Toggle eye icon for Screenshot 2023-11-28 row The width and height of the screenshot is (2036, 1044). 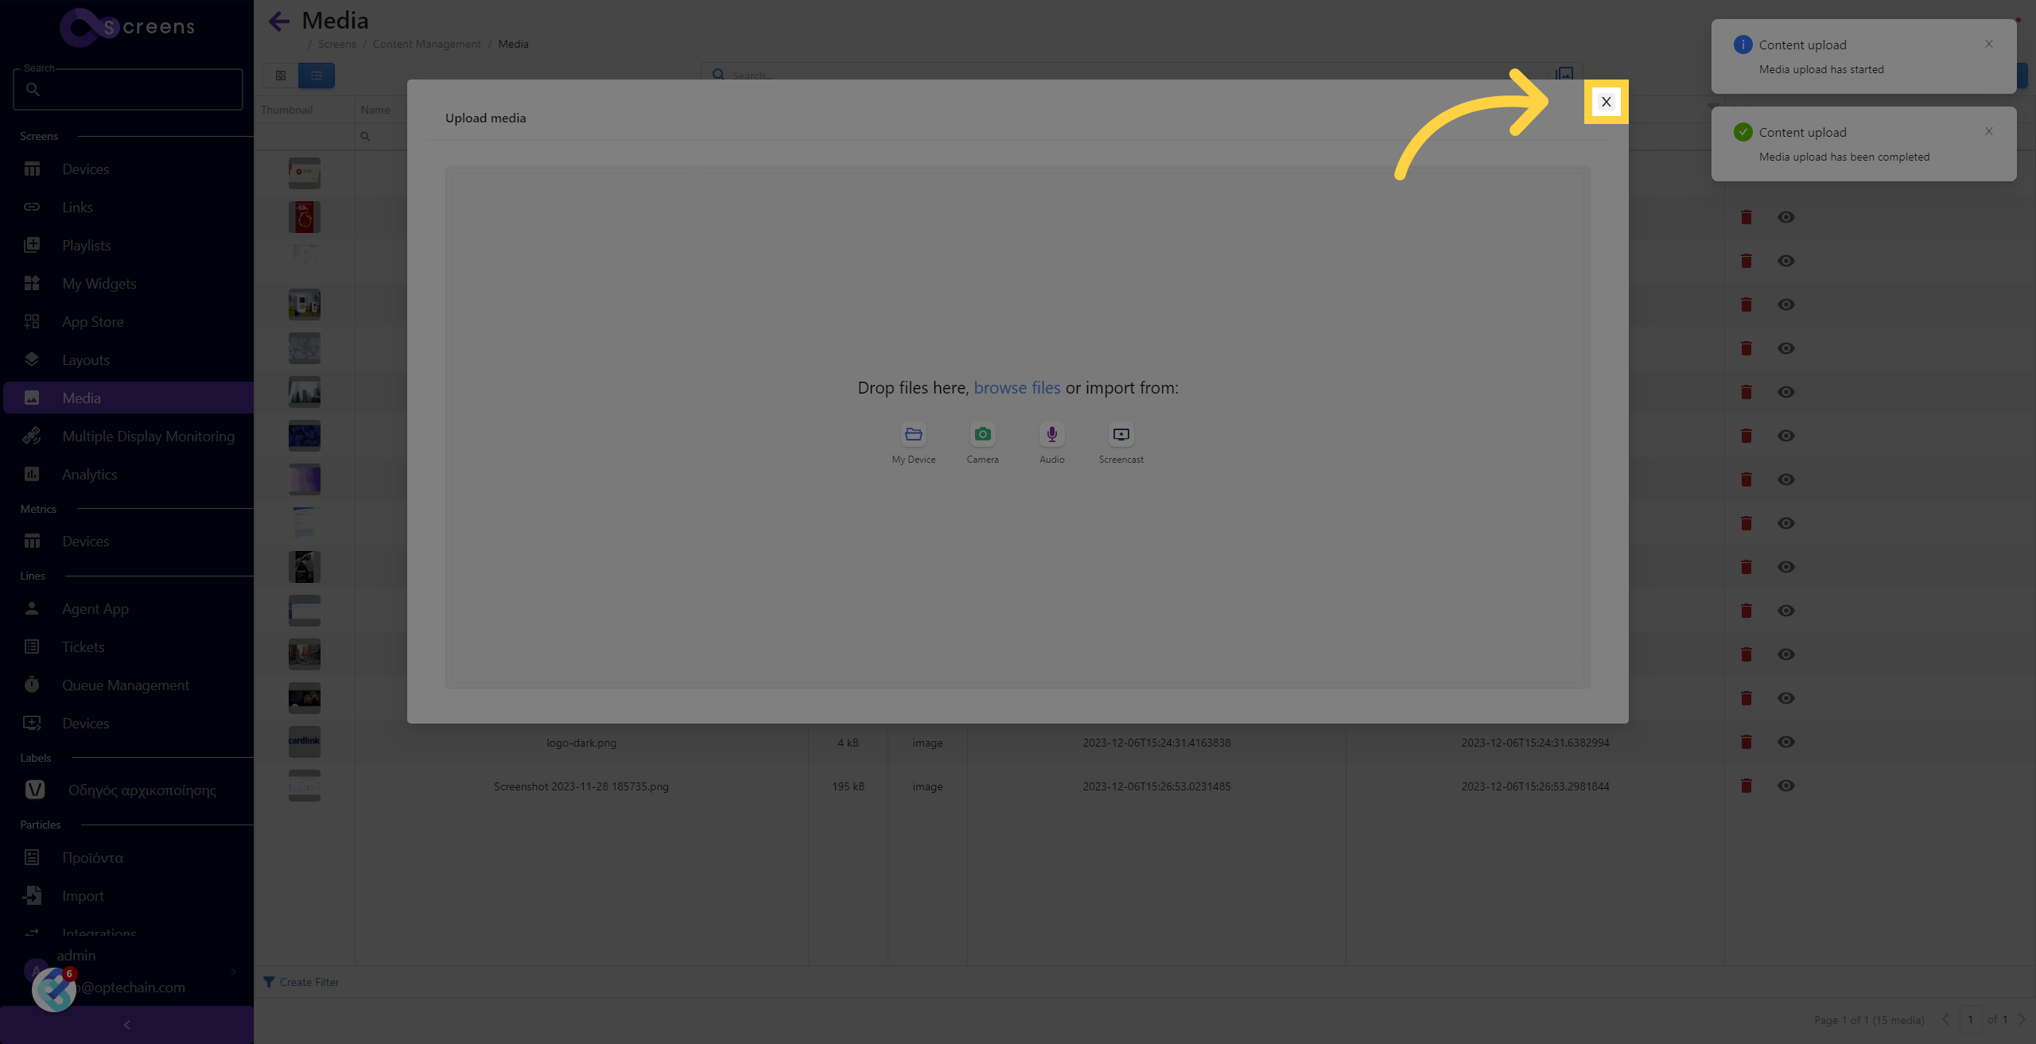1786,786
